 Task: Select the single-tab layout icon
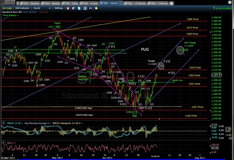[3, 2]
